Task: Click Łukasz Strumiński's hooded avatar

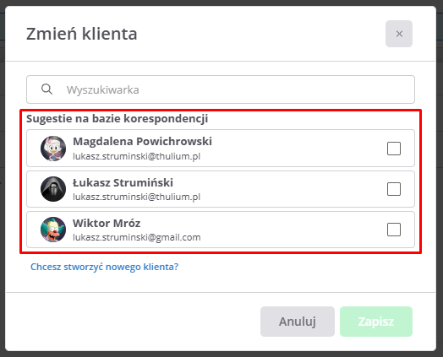Action: (53, 189)
